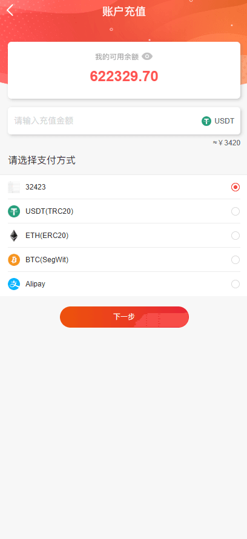The image size is (247, 539).
Task: Toggle balance visibility with the eye icon
Action: (147, 56)
